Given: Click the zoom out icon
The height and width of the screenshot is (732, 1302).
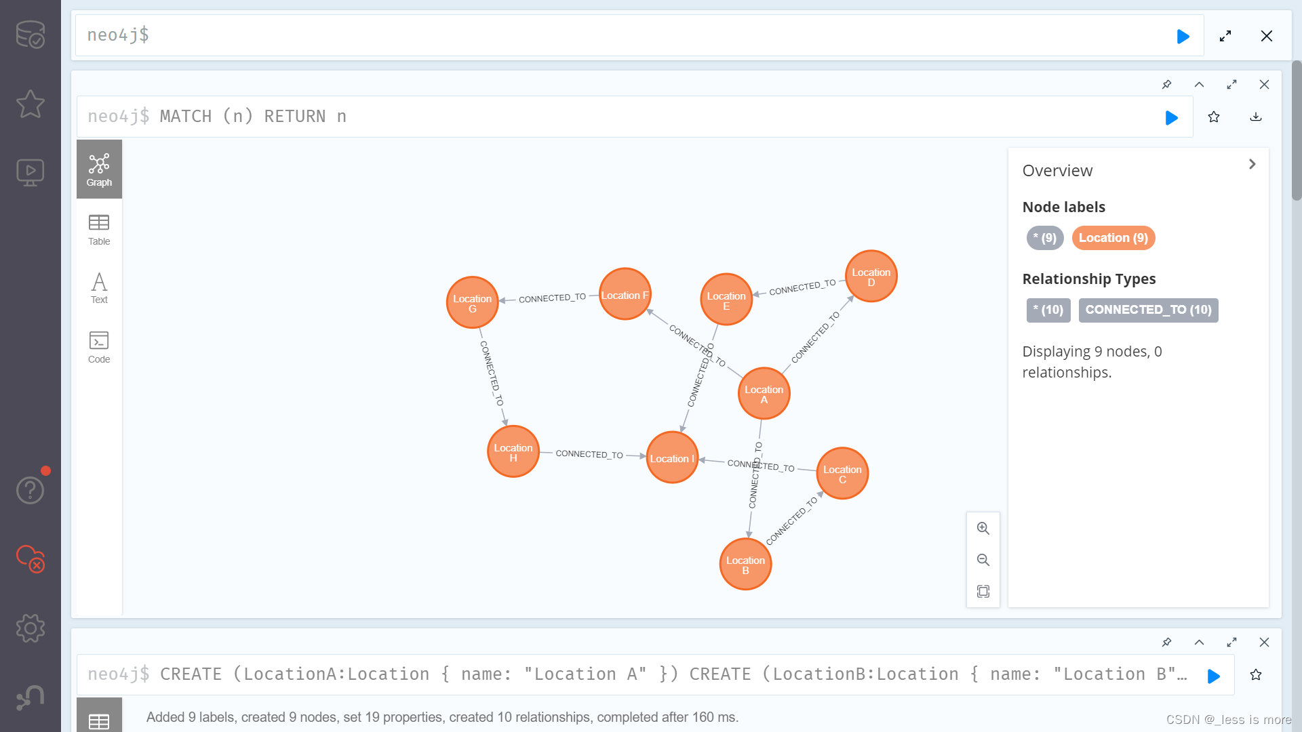Looking at the screenshot, I should [983, 558].
